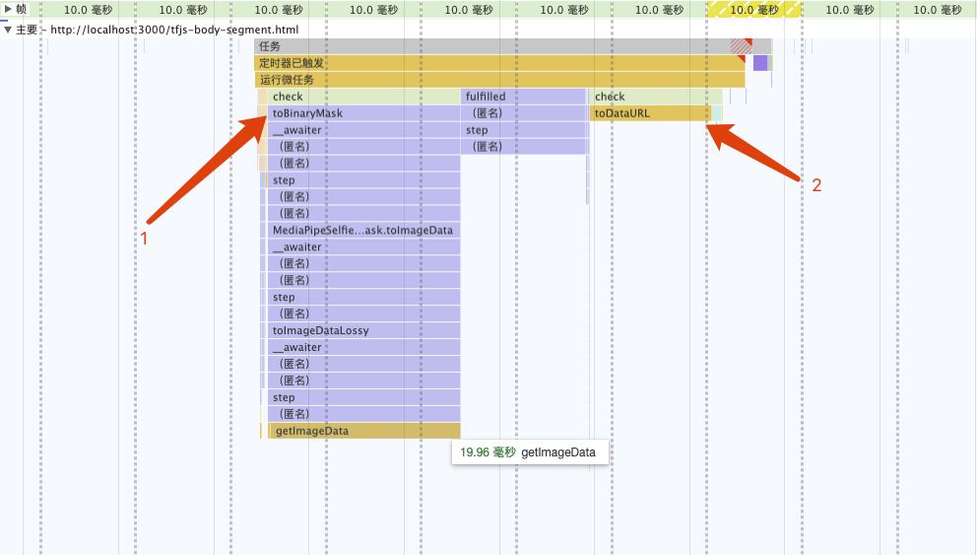Select the getImageData bar in the flame chart
The height and width of the screenshot is (555, 977).
[x=364, y=431]
